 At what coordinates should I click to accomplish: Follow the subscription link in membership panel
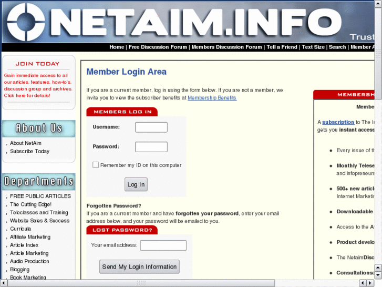(x=338, y=122)
